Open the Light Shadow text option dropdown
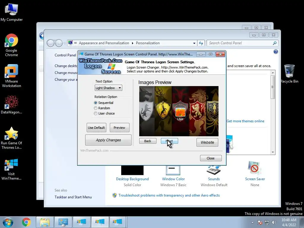 click(108, 88)
